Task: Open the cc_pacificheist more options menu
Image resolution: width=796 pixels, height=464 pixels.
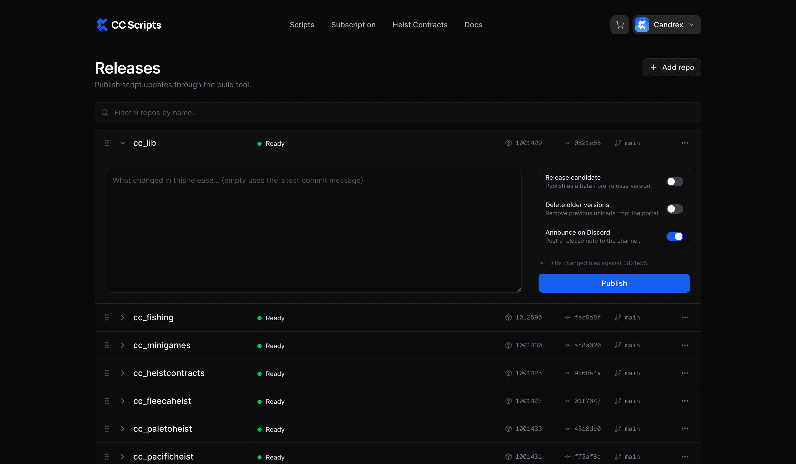Action: (x=684, y=456)
